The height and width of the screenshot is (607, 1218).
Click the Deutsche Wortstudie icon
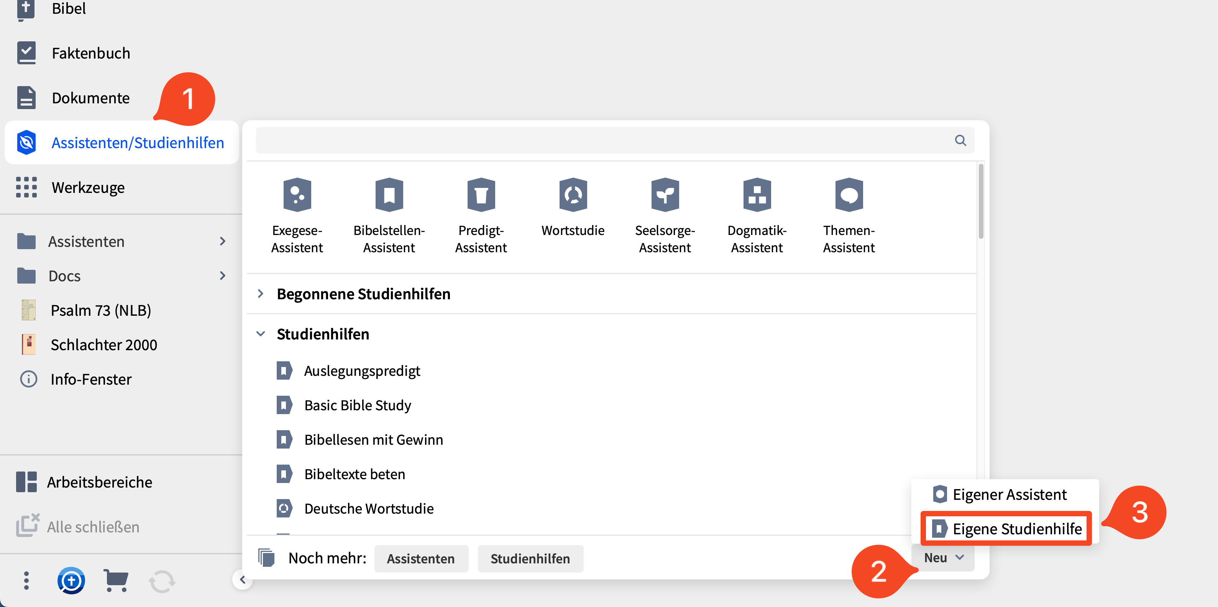(284, 508)
